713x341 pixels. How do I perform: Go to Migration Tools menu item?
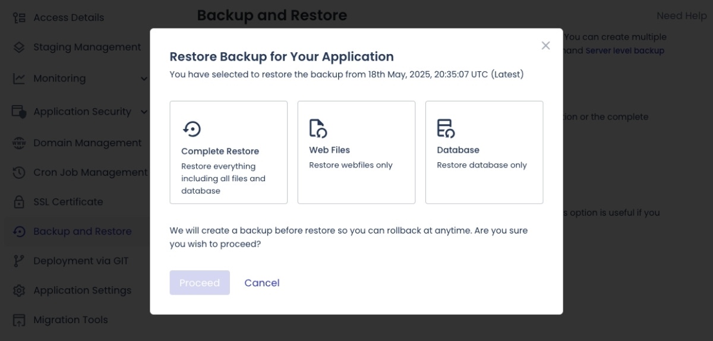pos(70,320)
